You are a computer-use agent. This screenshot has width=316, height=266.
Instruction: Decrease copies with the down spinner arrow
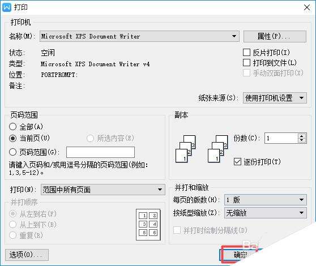[302, 140]
